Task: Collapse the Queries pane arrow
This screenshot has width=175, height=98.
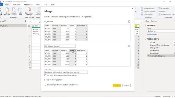Action: coord(25,21)
